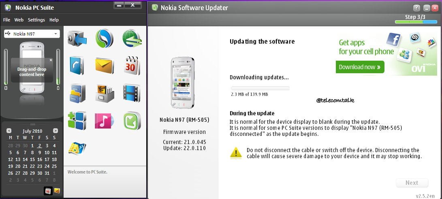Image resolution: width=442 pixels, height=199 pixels.
Task: Open the File menu
Action: (x=6, y=20)
